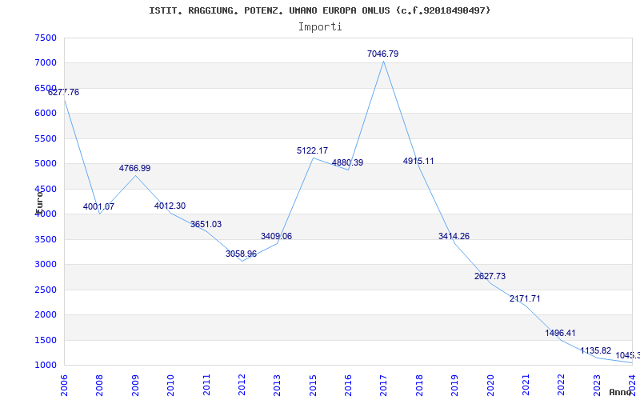Viewport: 640px width, 400px height.
Task: Click the x-axis year 2022
Action: 562,385
